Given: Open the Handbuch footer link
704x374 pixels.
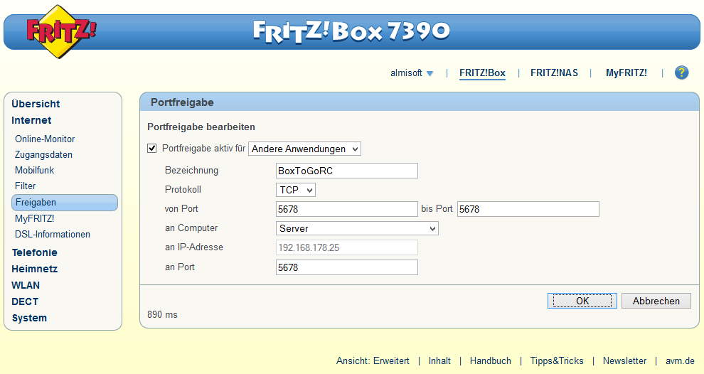Looking at the screenshot, I should pyautogui.click(x=490, y=361).
